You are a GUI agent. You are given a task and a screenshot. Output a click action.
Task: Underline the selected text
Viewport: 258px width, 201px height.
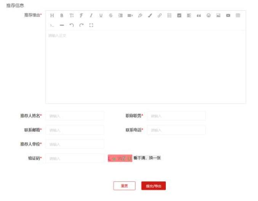click(x=101, y=16)
